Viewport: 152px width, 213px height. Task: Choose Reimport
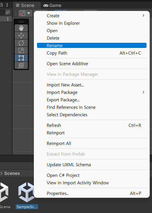pos(92,133)
